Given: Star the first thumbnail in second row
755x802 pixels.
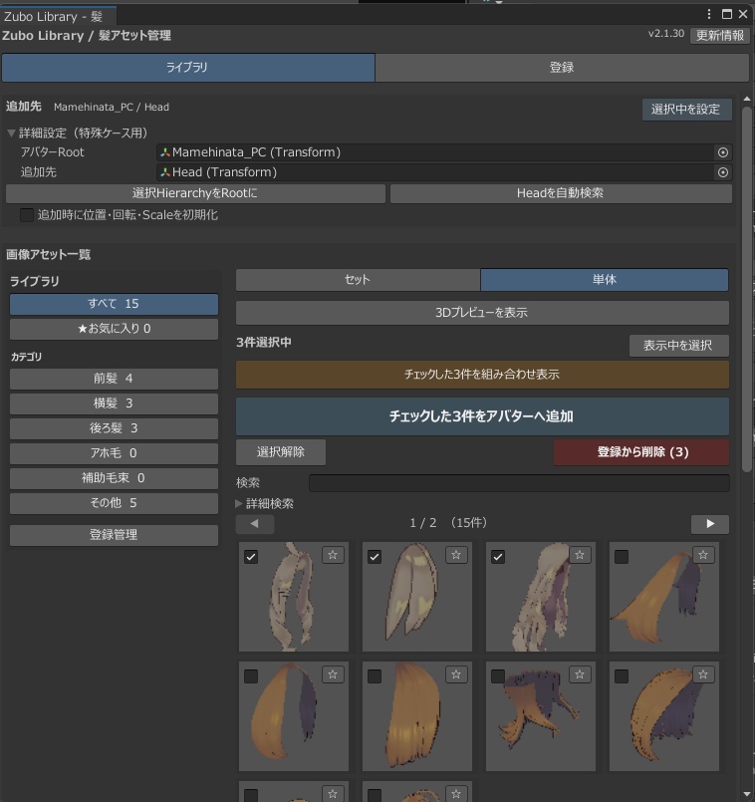Looking at the screenshot, I should coord(333,674).
